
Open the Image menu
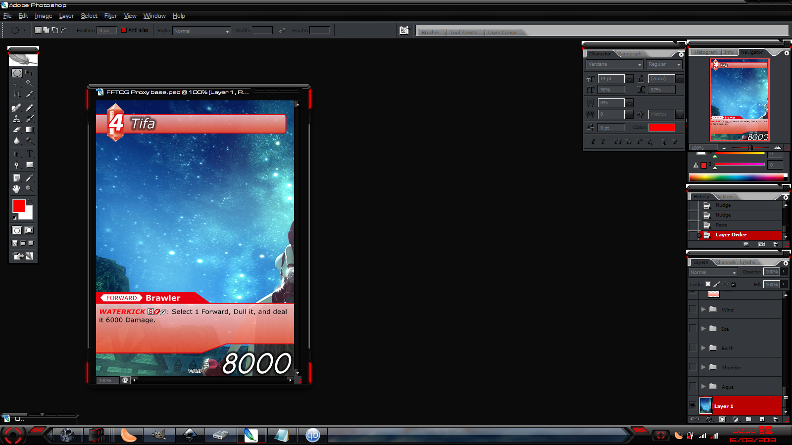tap(44, 16)
